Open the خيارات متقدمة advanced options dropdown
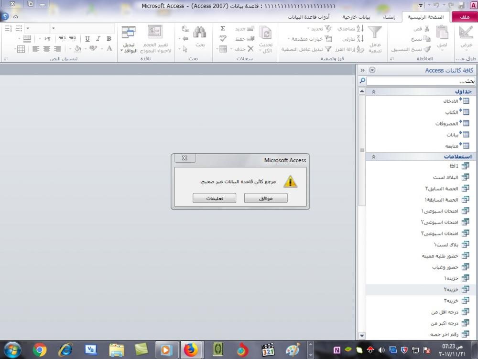The height and width of the screenshot is (359, 478). point(310,39)
